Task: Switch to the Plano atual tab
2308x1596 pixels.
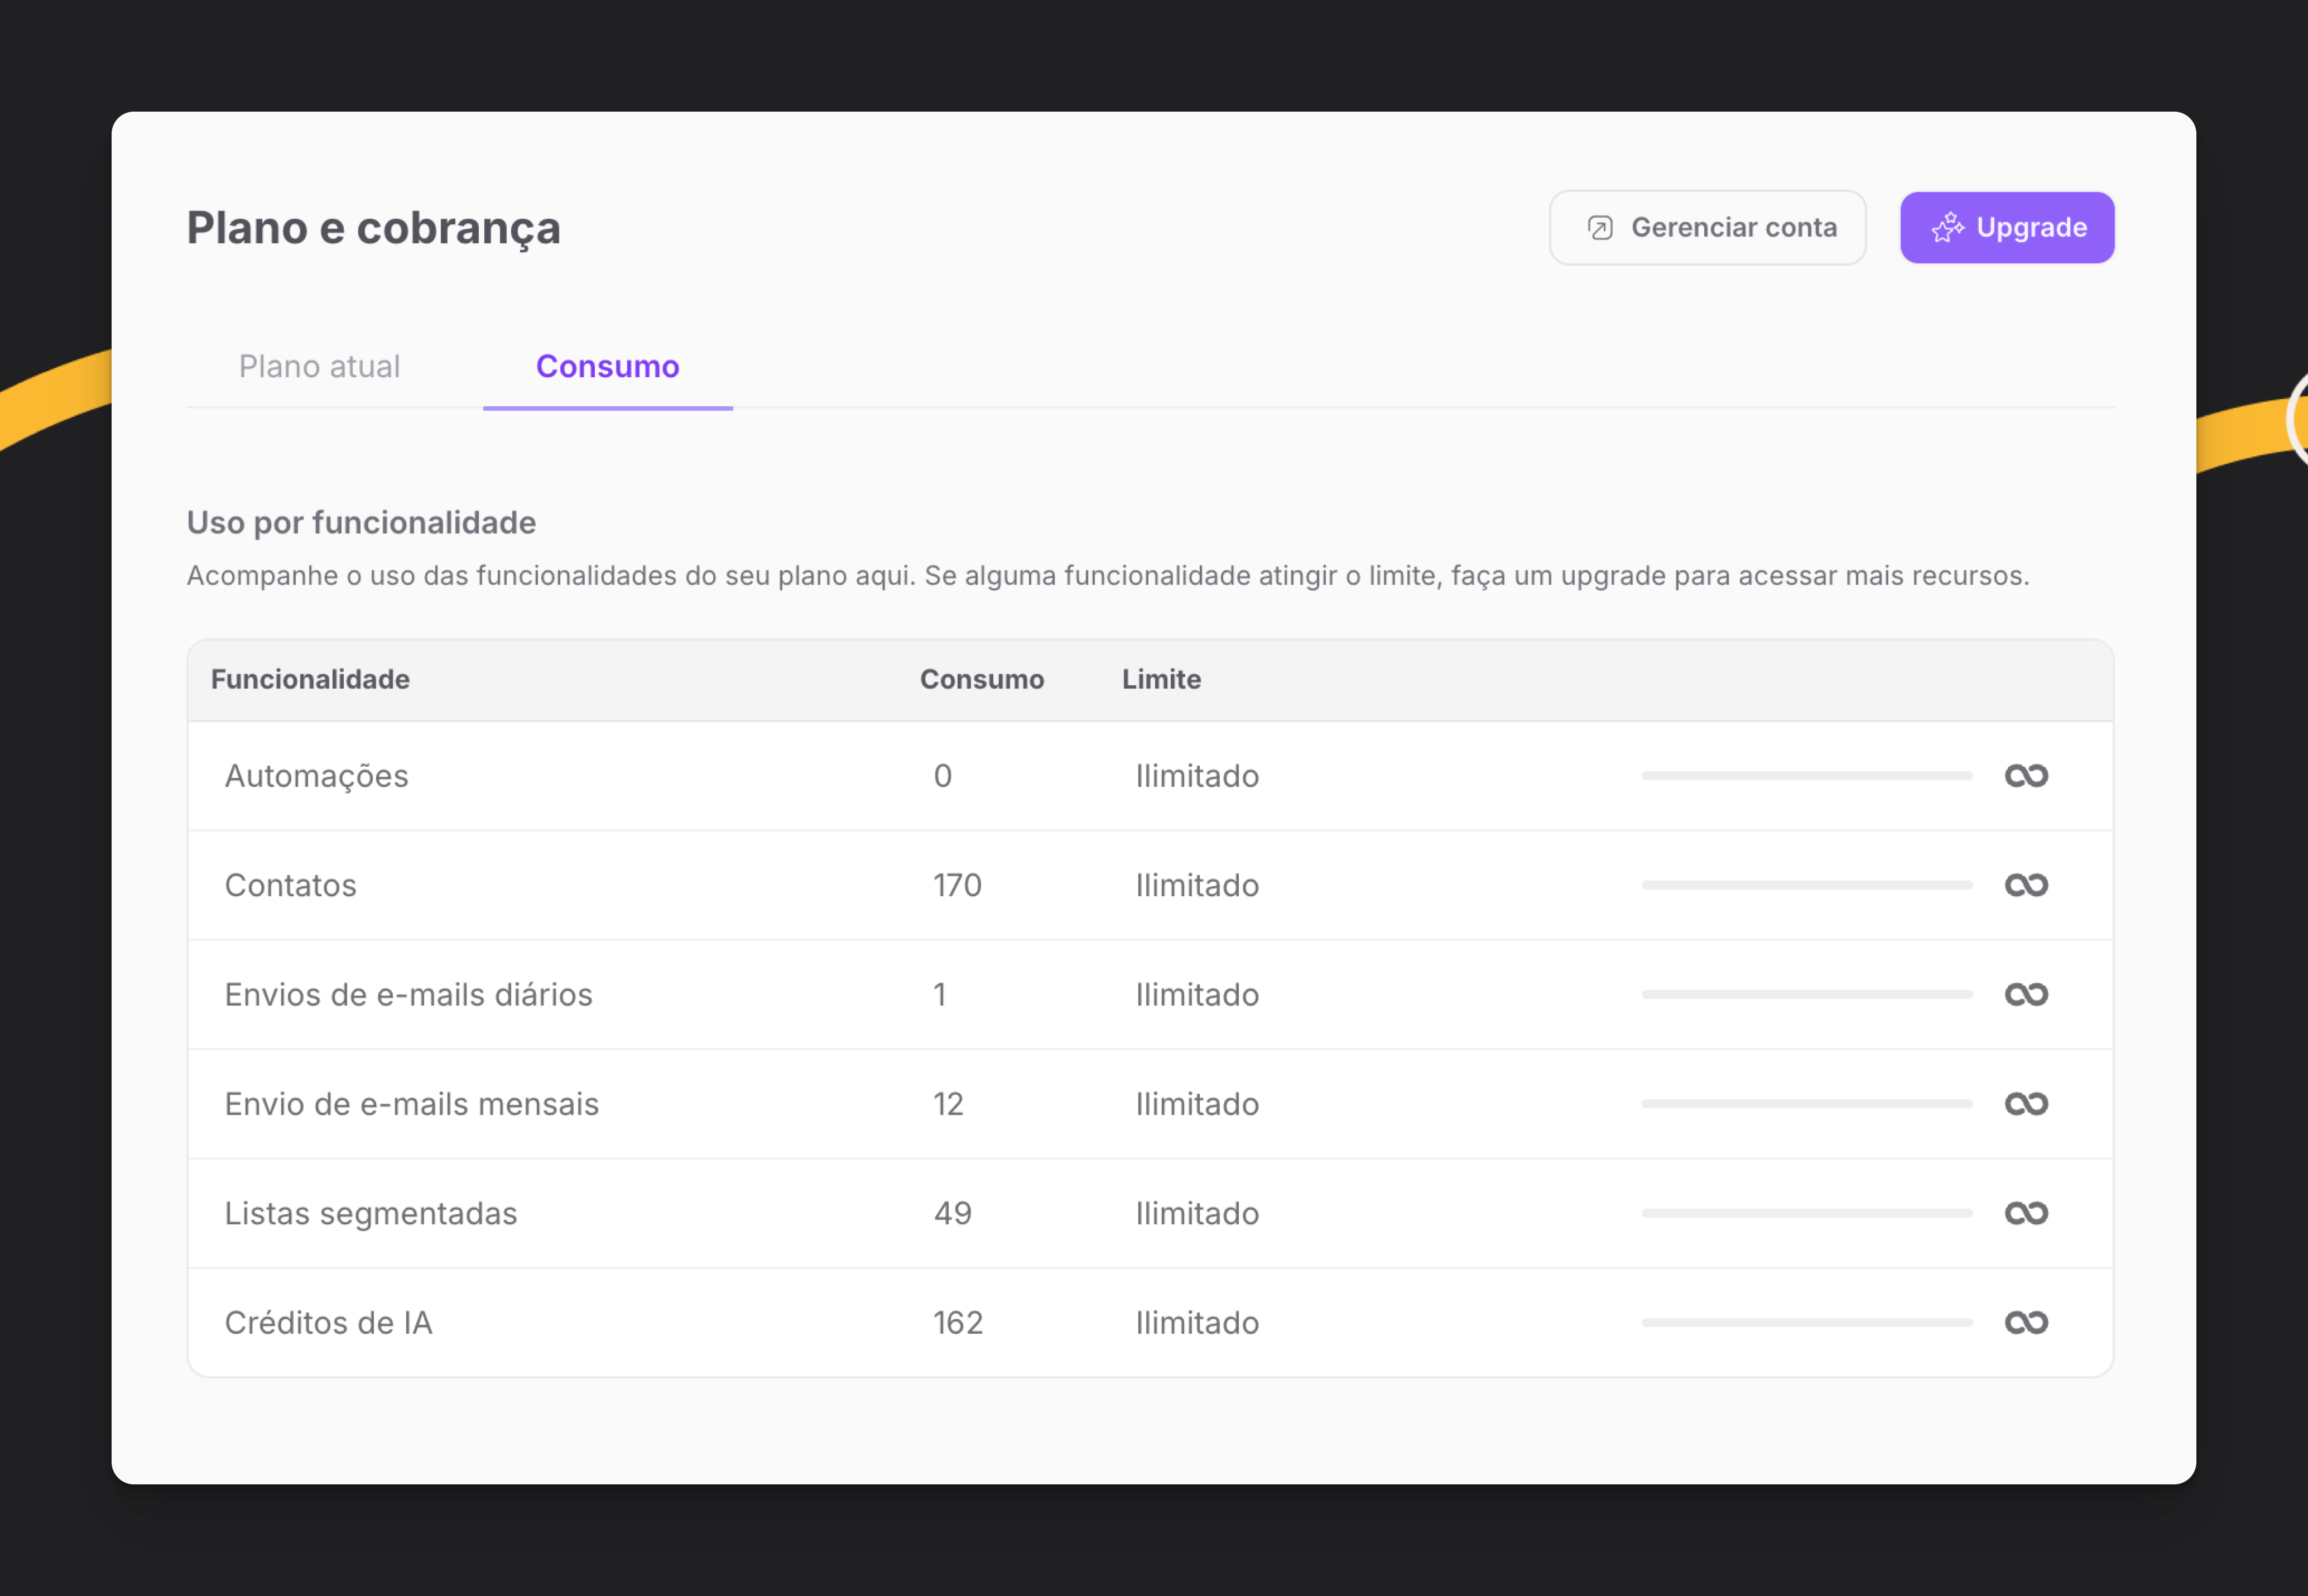Action: [x=319, y=366]
